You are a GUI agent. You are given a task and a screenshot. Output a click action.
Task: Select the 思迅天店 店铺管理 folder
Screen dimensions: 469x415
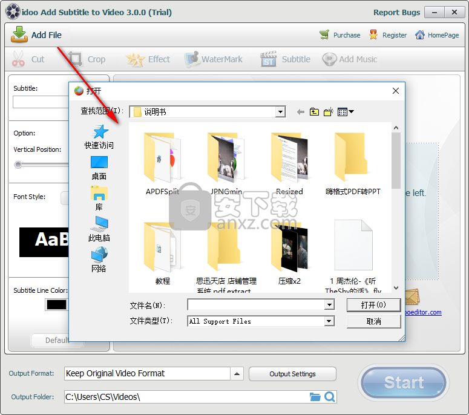click(x=226, y=257)
